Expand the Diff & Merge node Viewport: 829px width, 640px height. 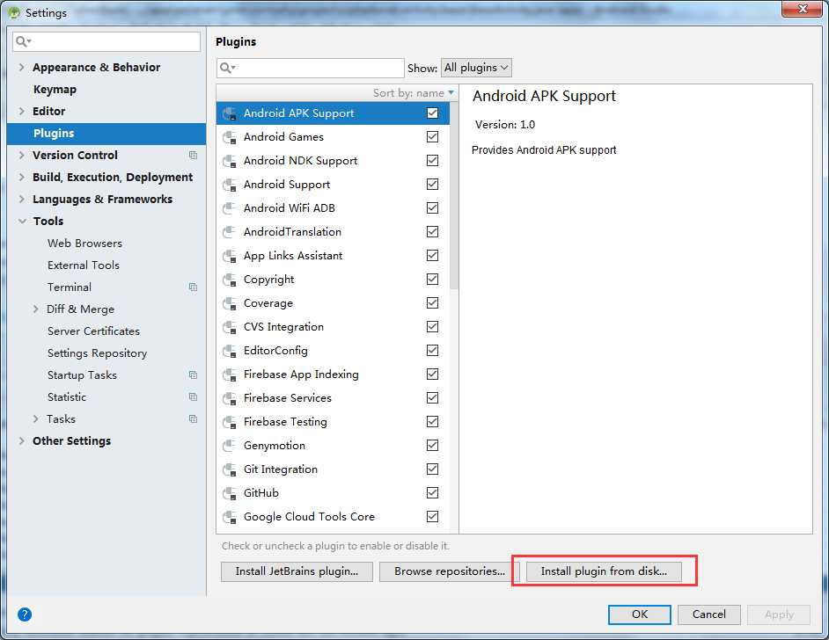35,309
